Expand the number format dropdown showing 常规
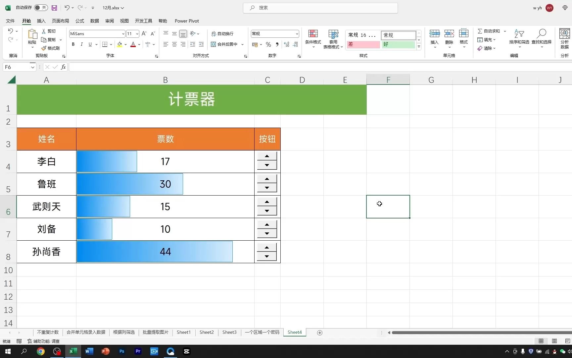This screenshot has width=572, height=358. tap(296, 33)
